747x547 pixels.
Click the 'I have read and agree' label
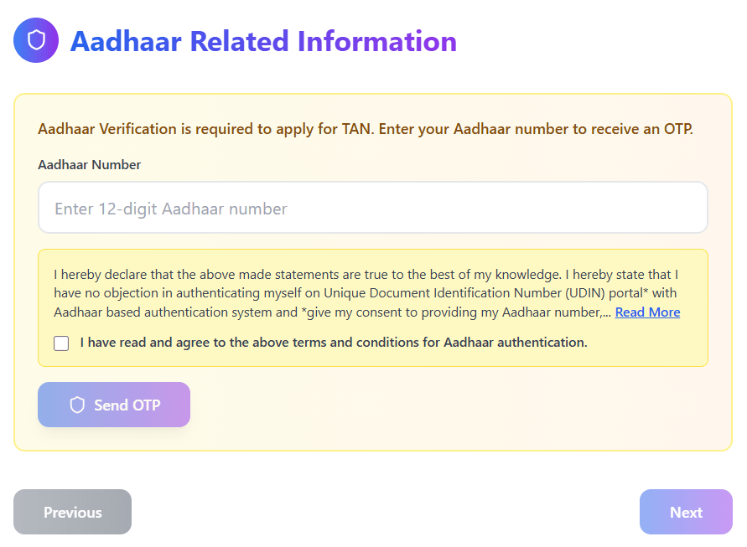tap(333, 342)
